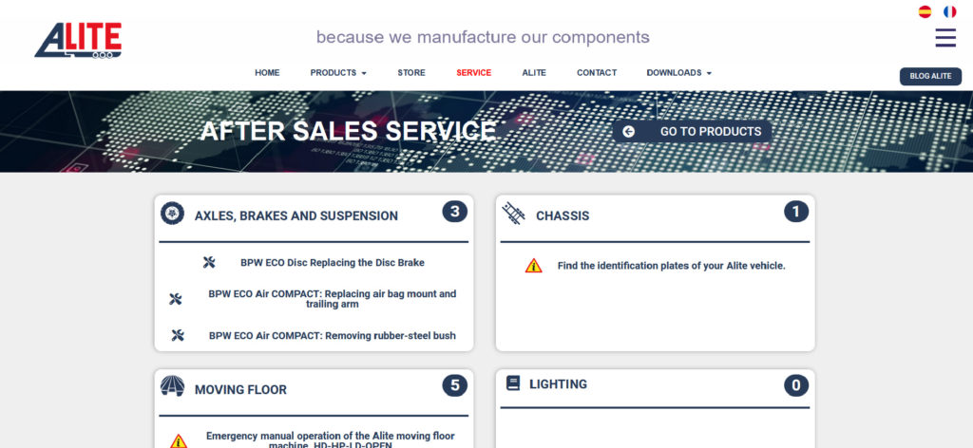Click the Moving Floor card heading
The image size is (973, 448).
click(240, 390)
